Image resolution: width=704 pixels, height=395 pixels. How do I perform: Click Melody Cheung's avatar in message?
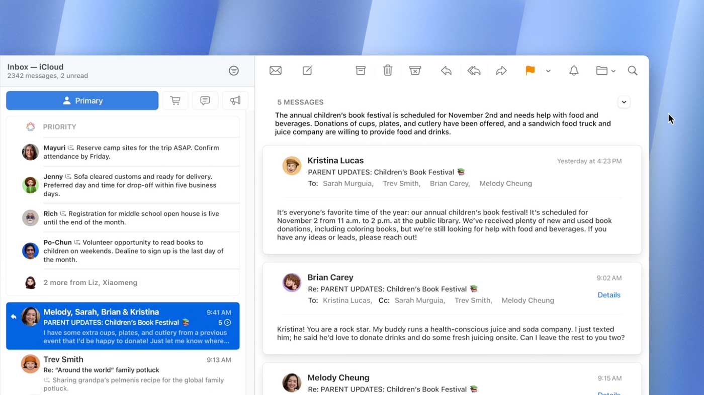pos(292,383)
